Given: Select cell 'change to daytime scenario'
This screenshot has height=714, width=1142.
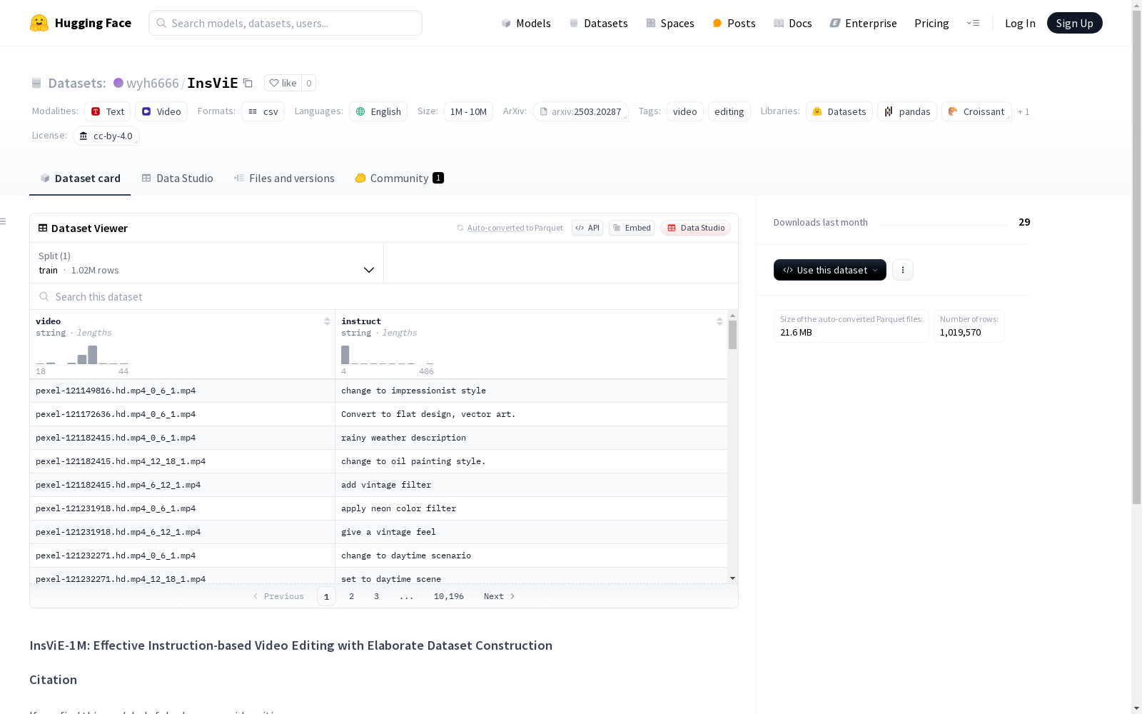Looking at the screenshot, I should tap(532, 555).
